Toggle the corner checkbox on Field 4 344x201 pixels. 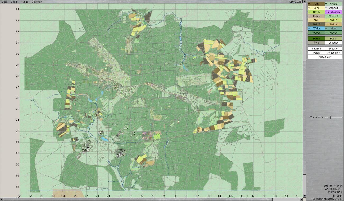click(x=326, y=23)
